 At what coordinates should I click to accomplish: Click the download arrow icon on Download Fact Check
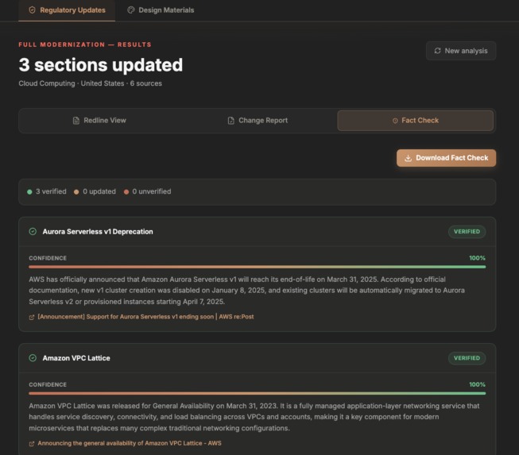pos(408,158)
